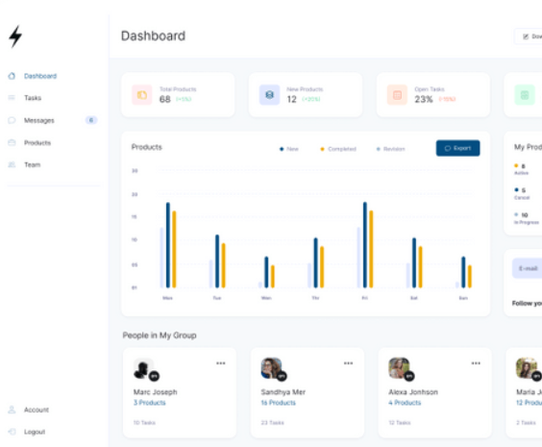Click Alexa Jonhson's avatar photo
Screen dimensions: 542x447
pyautogui.click(x=398, y=368)
